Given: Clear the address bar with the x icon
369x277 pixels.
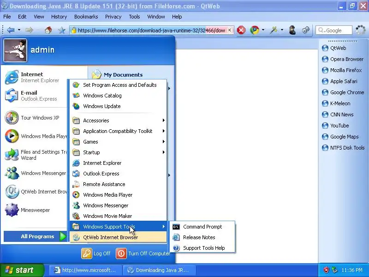Looking at the screenshot, I should point(230,30).
